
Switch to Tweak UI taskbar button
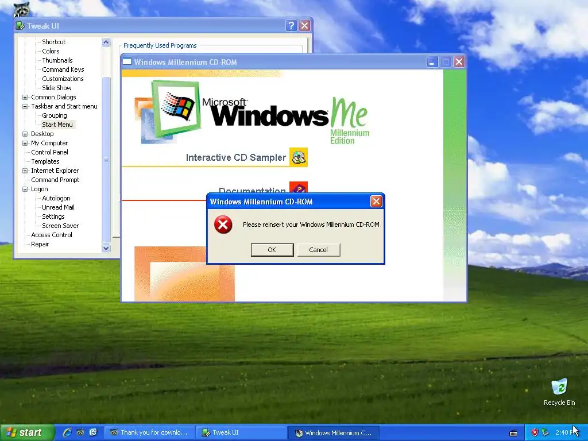(242, 433)
